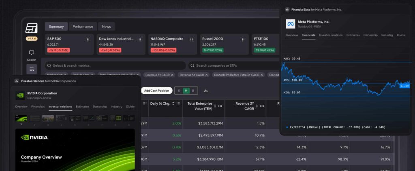The height and width of the screenshot is (171, 415).
Task: Sort by Daily % Chg. column arrows
Action: (173, 103)
